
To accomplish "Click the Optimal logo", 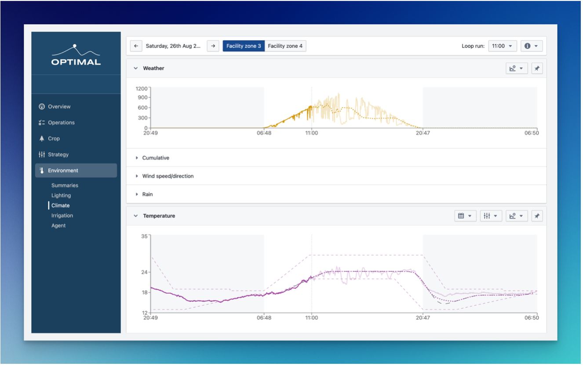I will 76,55.
